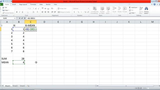Click the Font Color icon

(37, 12)
